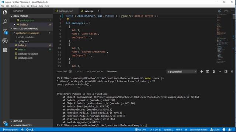Click Spaces: 2 indentation setting

(x=169, y=129)
